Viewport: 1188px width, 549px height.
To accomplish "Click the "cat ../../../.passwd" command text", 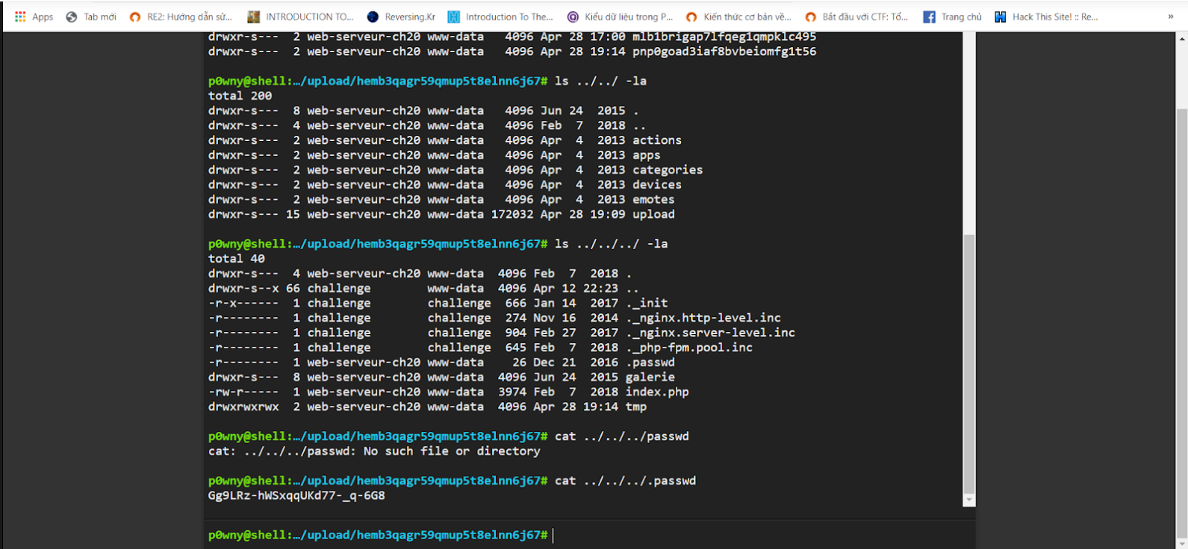I will click(626, 481).
